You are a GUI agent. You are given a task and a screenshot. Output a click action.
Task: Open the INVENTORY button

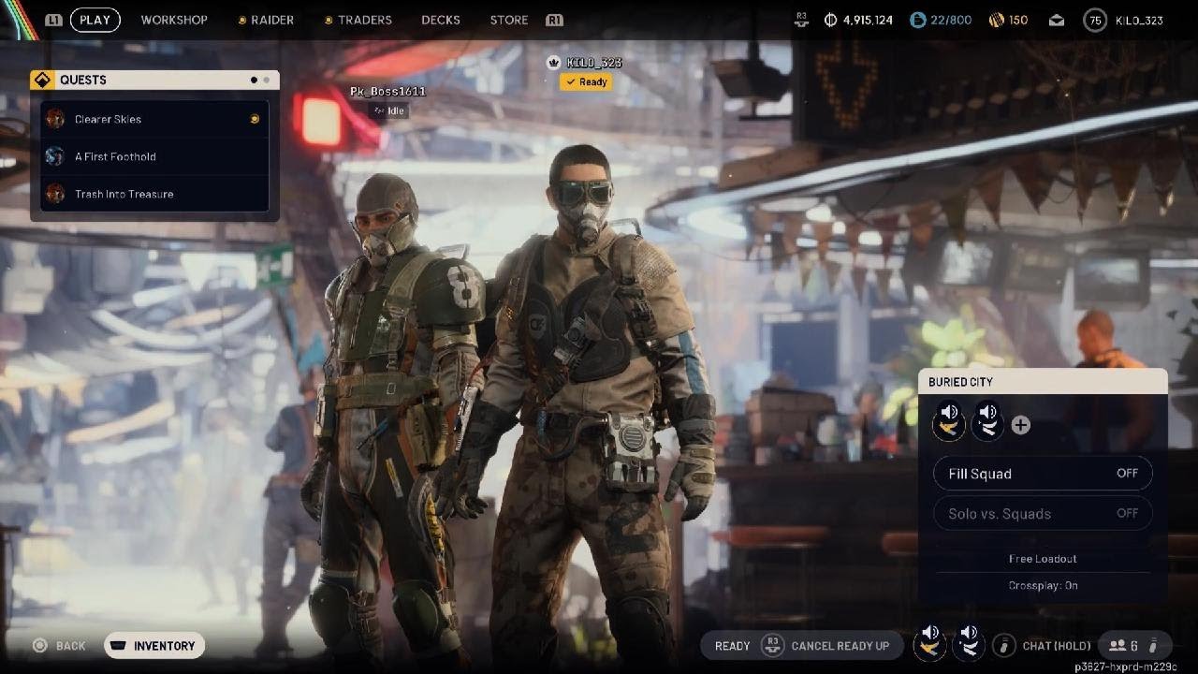click(x=154, y=646)
